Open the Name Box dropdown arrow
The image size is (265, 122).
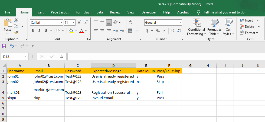(x=26, y=57)
